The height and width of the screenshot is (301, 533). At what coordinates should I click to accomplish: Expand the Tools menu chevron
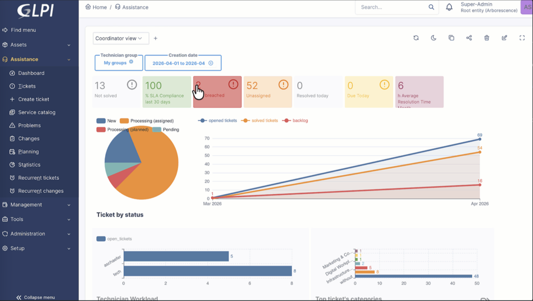click(x=69, y=220)
